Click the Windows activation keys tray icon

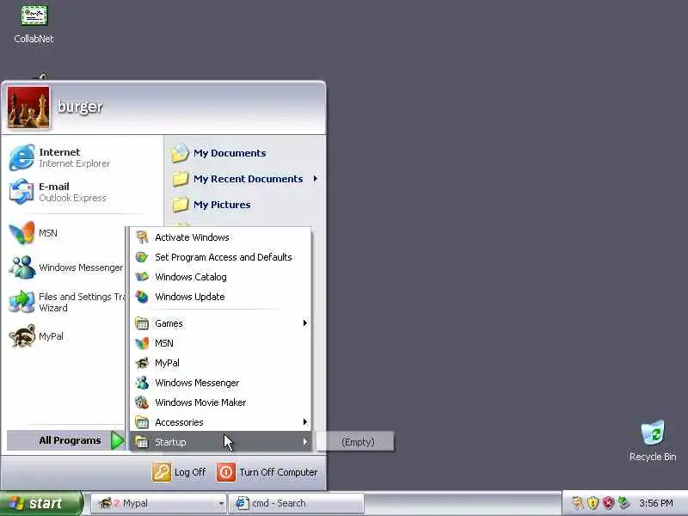click(x=578, y=503)
